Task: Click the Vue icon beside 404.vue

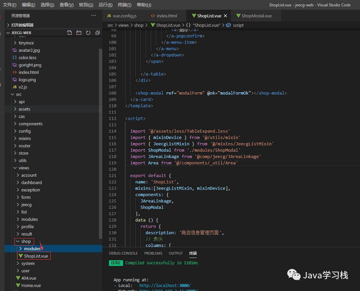Action: (18, 278)
